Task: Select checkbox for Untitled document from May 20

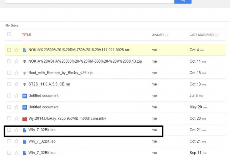Action: [9, 107]
